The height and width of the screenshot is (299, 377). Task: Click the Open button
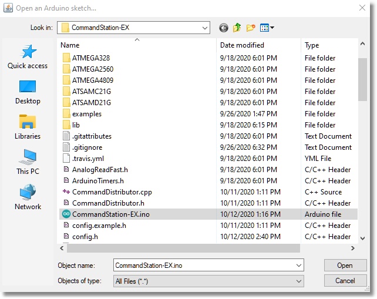pos(345,266)
